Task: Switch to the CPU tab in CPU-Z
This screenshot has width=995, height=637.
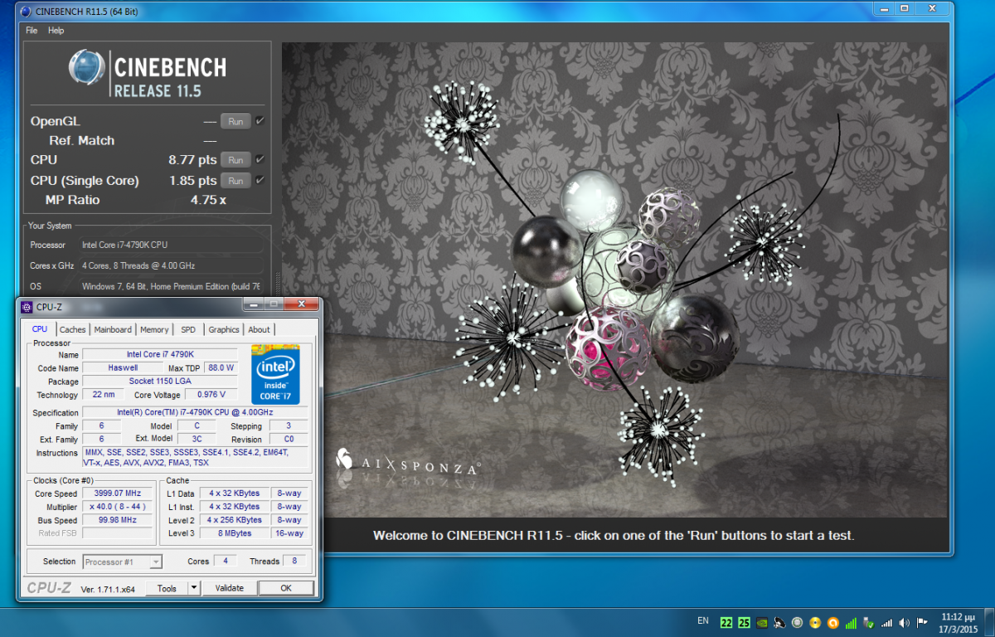Action: (x=40, y=329)
